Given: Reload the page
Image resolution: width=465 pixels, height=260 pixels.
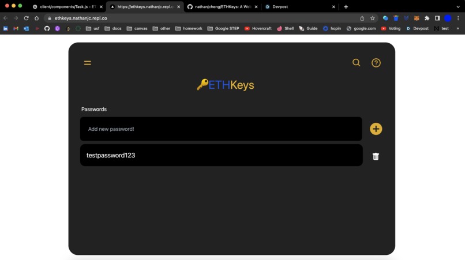Looking at the screenshot, I should click(x=26, y=18).
